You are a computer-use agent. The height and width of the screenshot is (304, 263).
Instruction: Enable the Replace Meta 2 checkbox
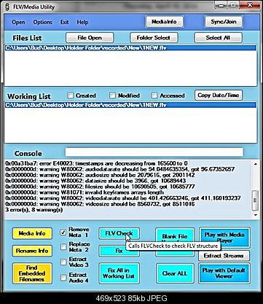coord(63,247)
